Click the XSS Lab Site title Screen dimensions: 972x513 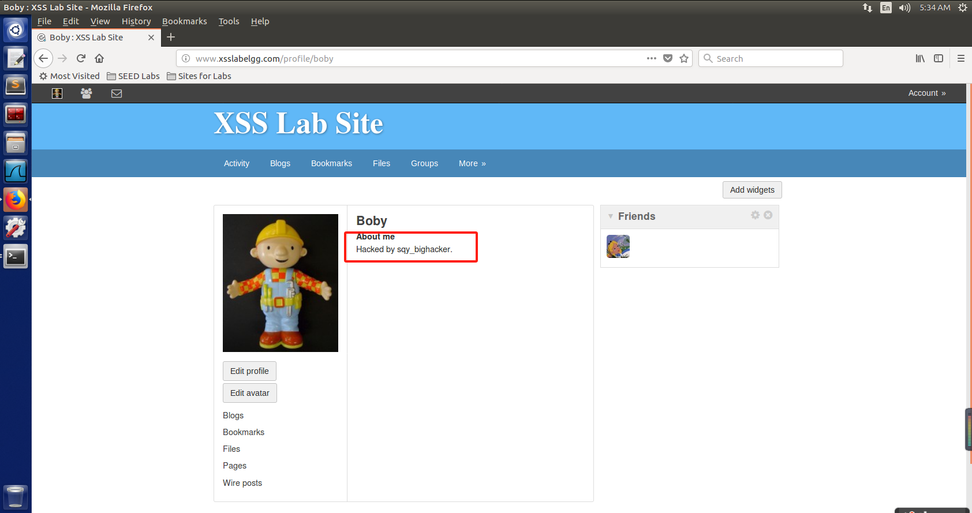coord(298,123)
